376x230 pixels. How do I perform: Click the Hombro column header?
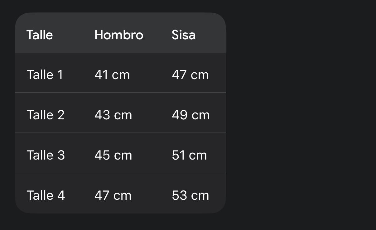click(x=119, y=35)
